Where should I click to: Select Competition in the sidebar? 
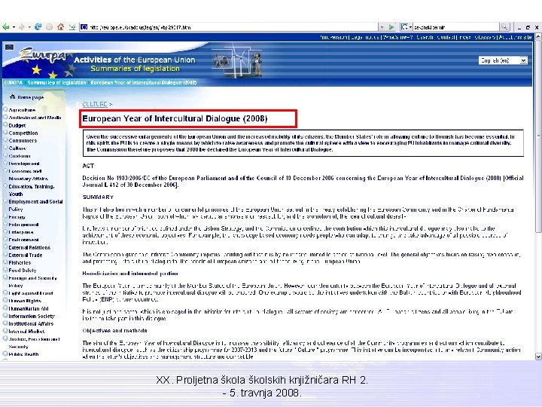(23, 133)
